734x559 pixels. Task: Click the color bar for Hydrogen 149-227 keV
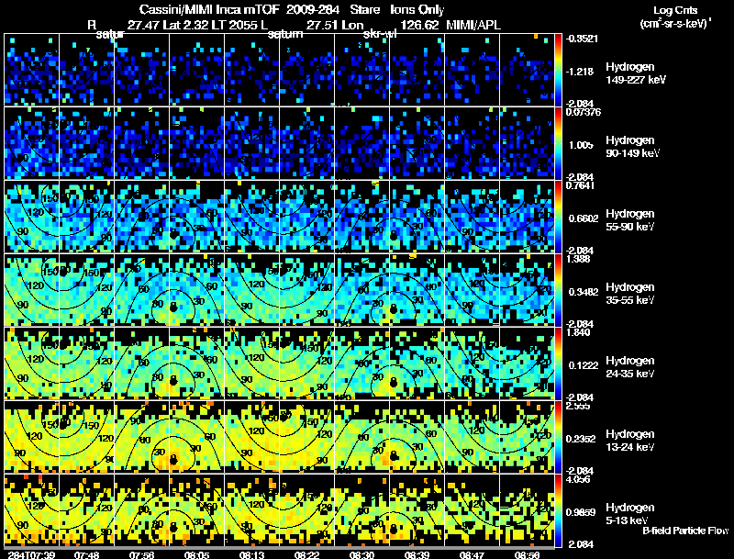558,70
